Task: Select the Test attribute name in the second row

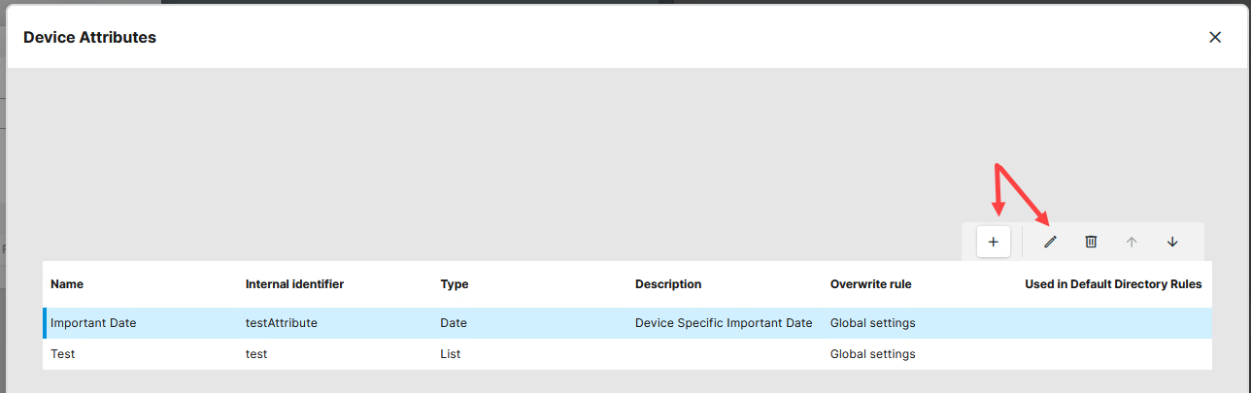Action: click(x=63, y=354)
